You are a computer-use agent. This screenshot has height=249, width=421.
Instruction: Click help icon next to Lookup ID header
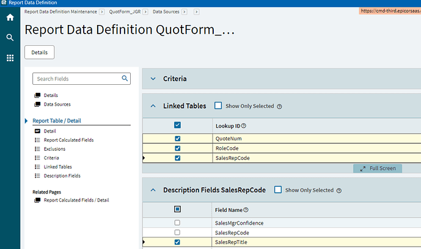click(244, 126)
